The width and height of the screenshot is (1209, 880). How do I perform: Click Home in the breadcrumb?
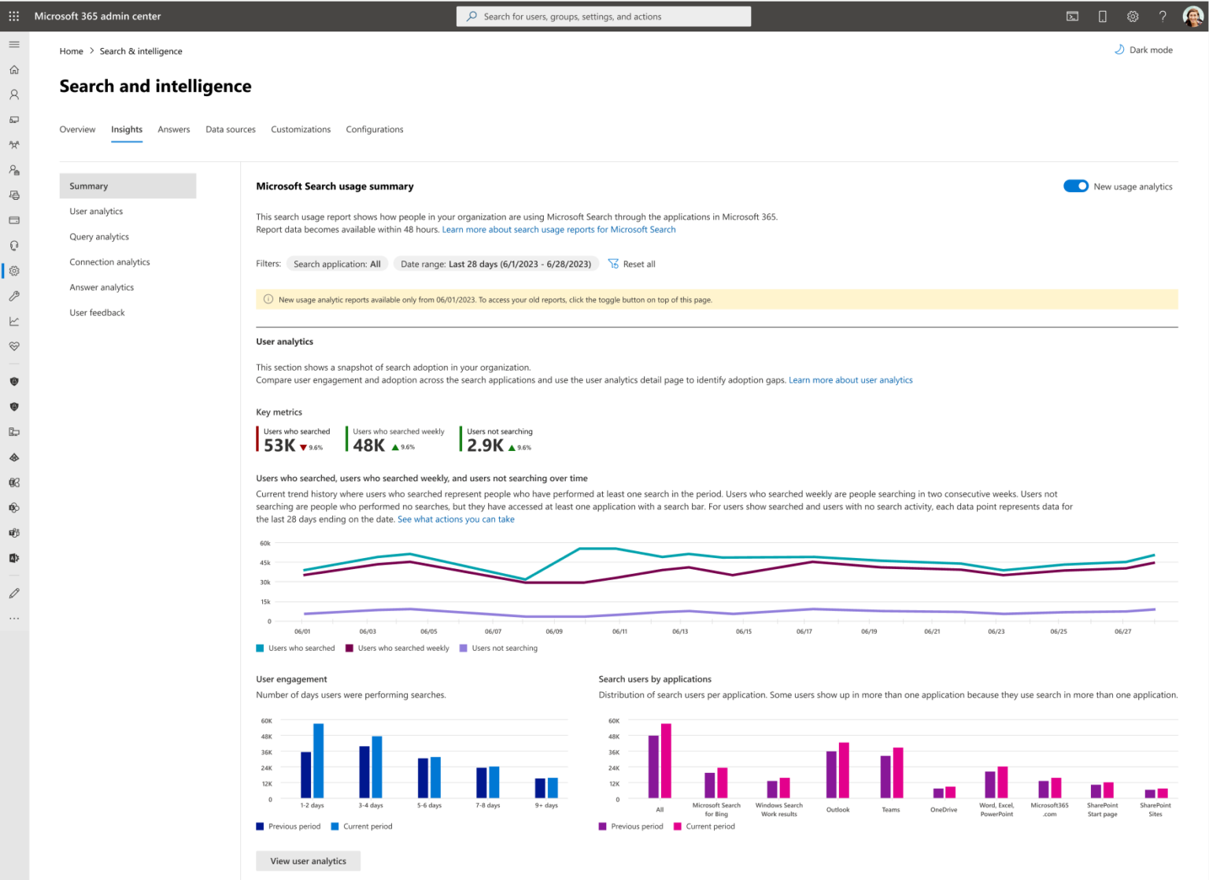click(72, 51)
